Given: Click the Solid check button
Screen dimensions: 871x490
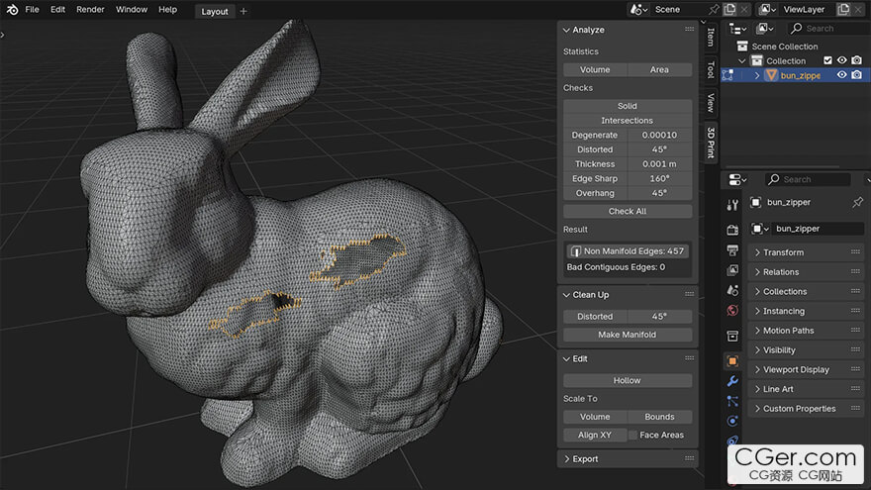Looking at the screenshot, I should coord(628,106).
